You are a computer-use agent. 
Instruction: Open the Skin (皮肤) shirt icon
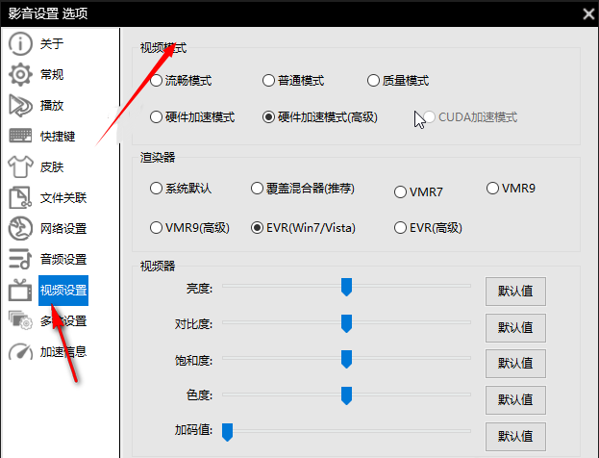20,167
